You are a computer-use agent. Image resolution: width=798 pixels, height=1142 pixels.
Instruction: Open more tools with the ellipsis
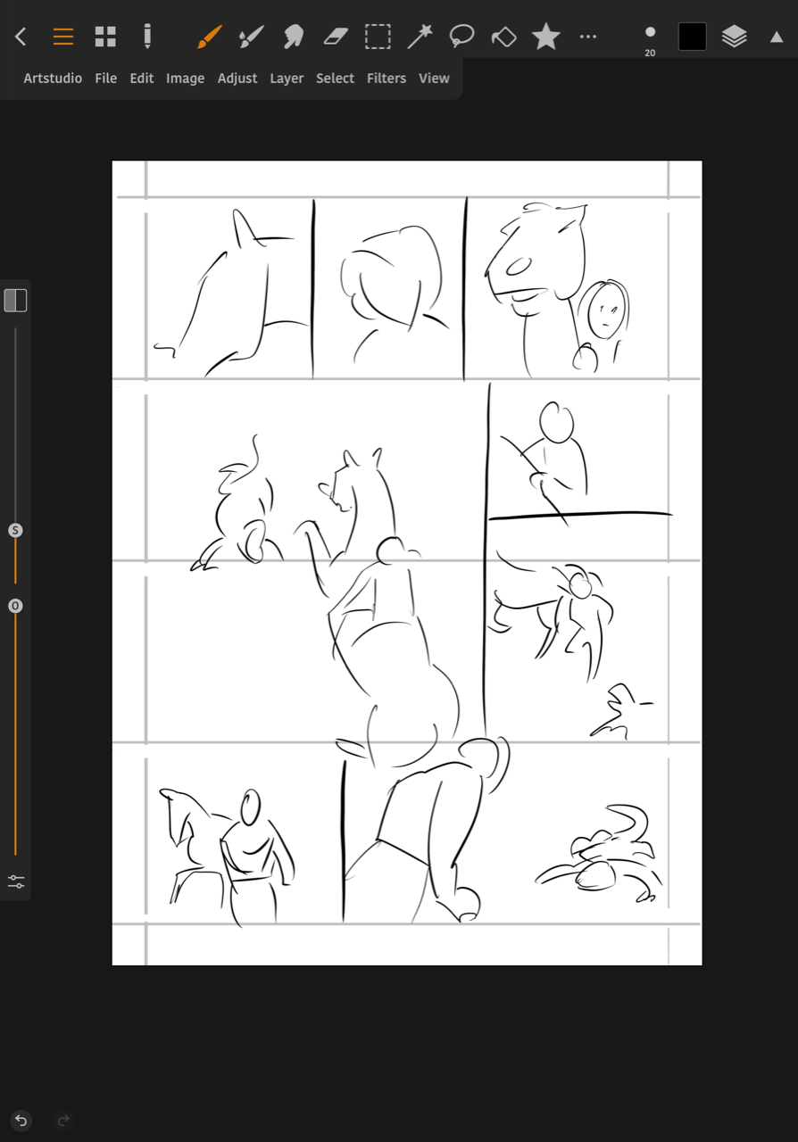click(x=587, y=37)
